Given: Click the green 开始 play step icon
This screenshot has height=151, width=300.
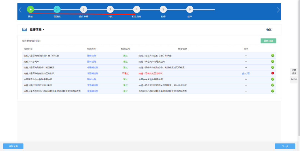Looking at the screenshot, I should (x=30, y=9).
